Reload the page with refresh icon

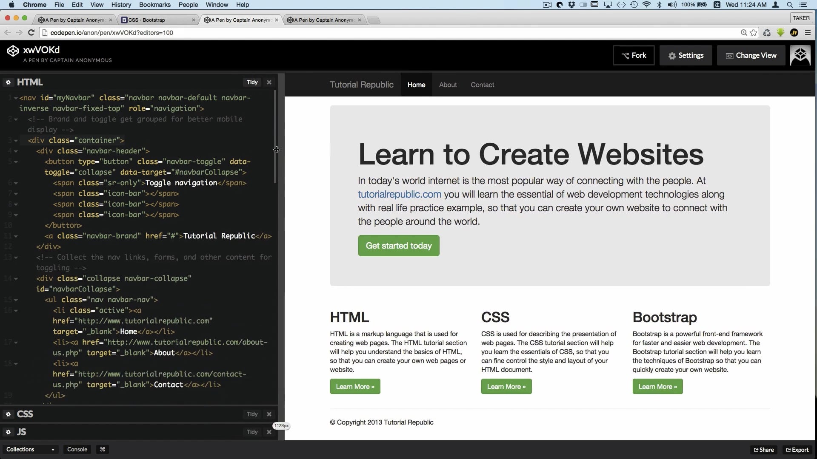31,33
